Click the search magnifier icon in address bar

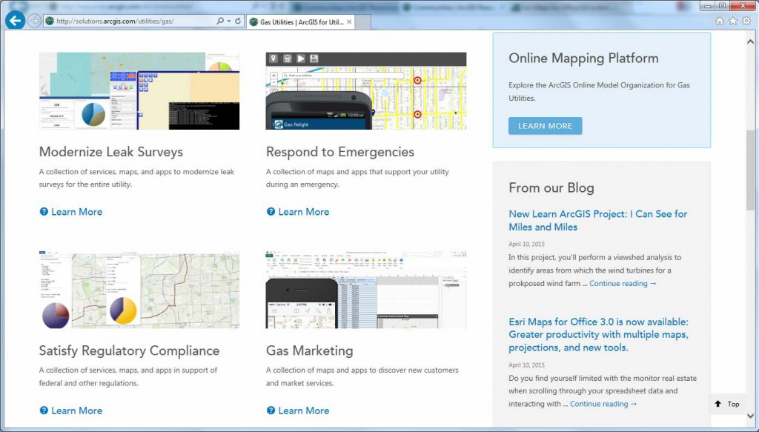pos(220,21)
